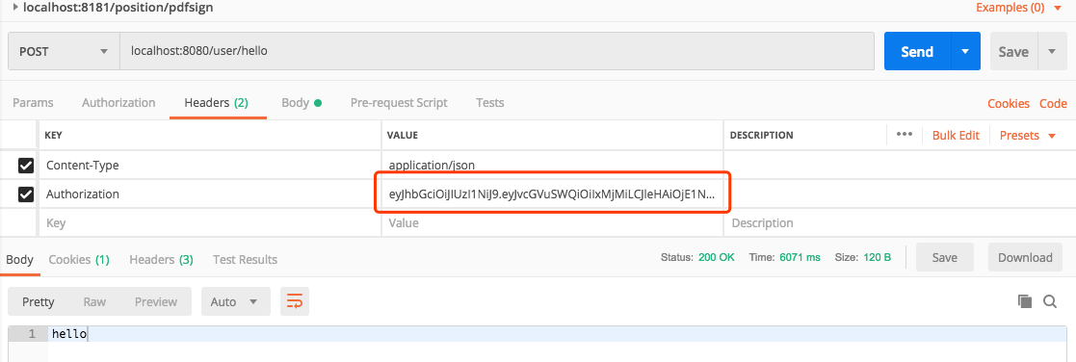Copy response body to clipboard
Viewport: 1076px width, 362px height.
click(x=1025, y=301)
